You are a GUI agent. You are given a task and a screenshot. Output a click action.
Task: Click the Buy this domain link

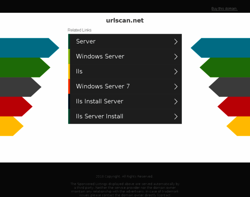pyautogui.click(x=224, y=9)
